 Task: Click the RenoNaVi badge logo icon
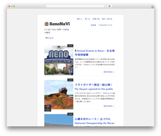click(47, 24)
